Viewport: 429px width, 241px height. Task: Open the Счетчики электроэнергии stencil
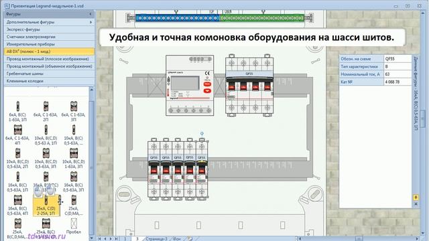coord(49,37)
